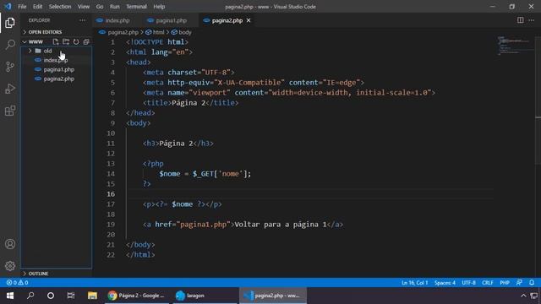
Task: Click the New File icon in WWW header
Action: click(56, 41)
